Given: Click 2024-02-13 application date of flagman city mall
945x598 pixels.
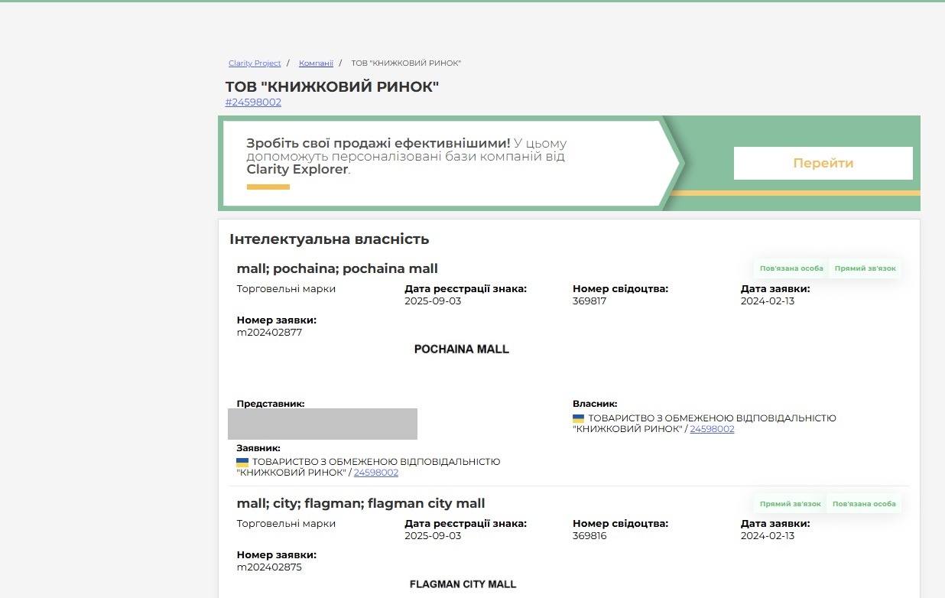Looking at the screenshot, I should (768, 536).
